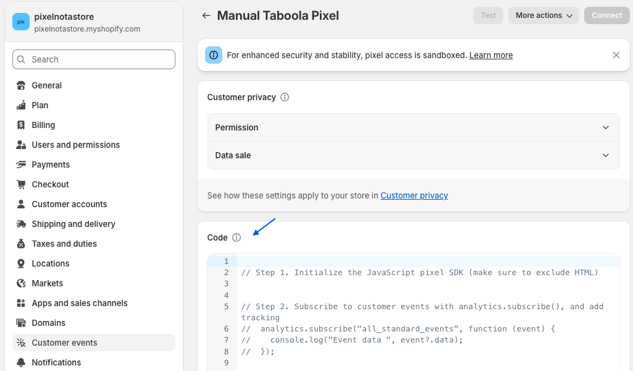Click the info icon next to Code
633x371 pixels.
point(237,237)
